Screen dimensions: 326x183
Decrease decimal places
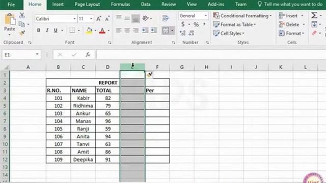pos(192,33)
